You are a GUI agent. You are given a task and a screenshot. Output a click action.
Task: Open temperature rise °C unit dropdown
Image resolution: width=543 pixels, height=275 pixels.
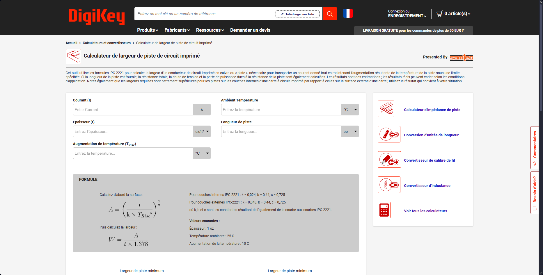tap(202, 153)
